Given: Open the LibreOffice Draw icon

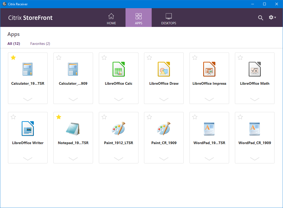Looking at the screenshot, I should (164, 69).
